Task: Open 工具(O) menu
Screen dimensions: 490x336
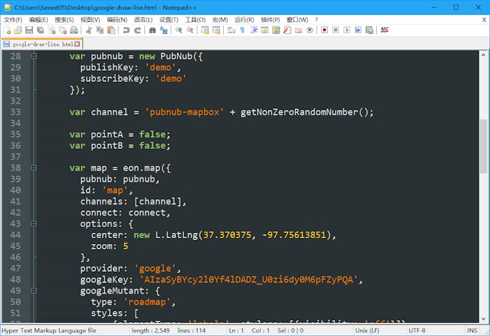Action: pos(195,20)
